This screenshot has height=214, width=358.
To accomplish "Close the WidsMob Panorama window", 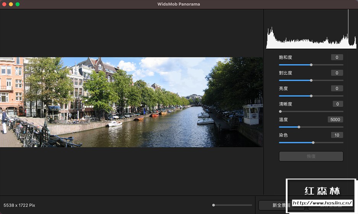I will pos(4,4).
